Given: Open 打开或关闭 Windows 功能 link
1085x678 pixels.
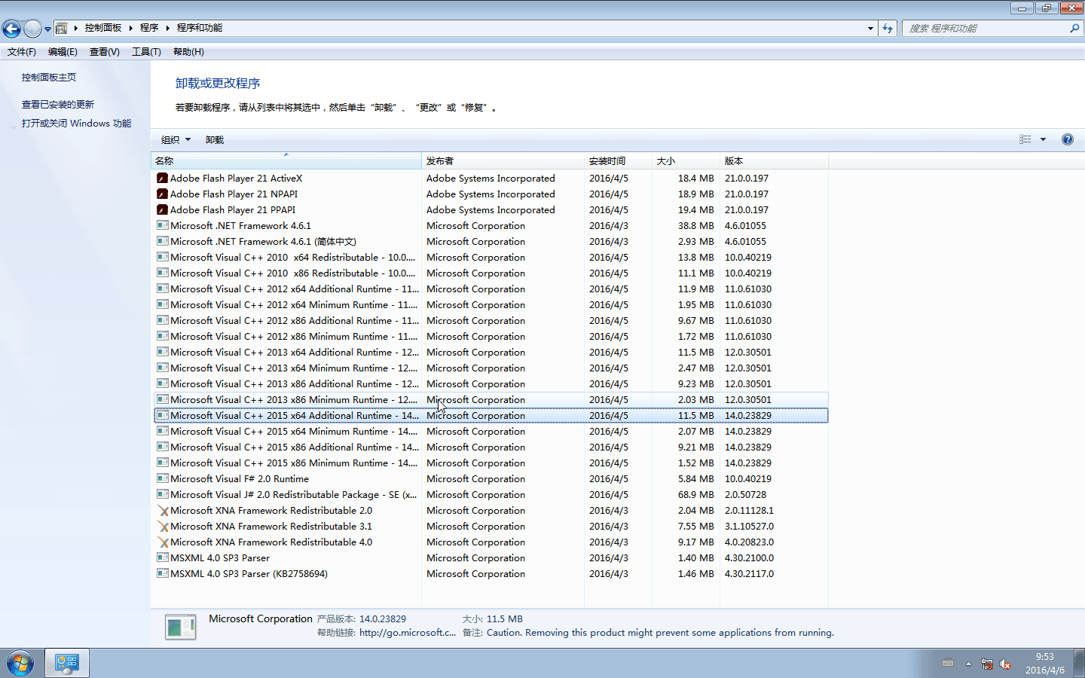Looking at the screenshot, I should tap(76, 124).
